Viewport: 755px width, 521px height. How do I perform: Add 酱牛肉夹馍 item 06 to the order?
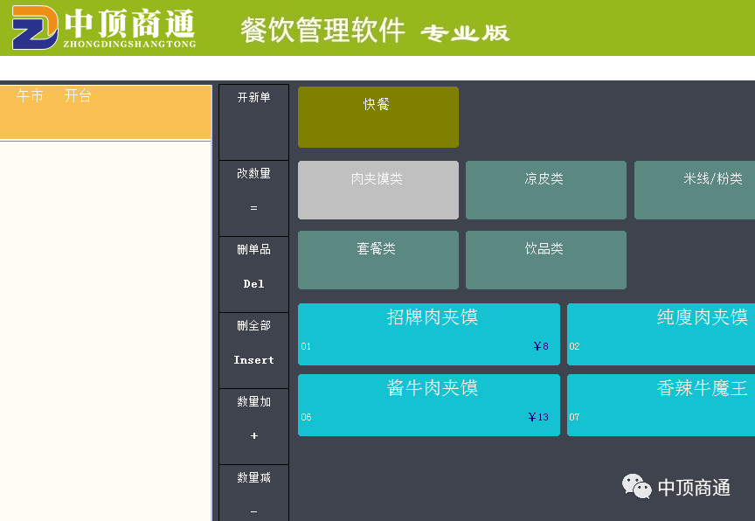tap(428, 405)
